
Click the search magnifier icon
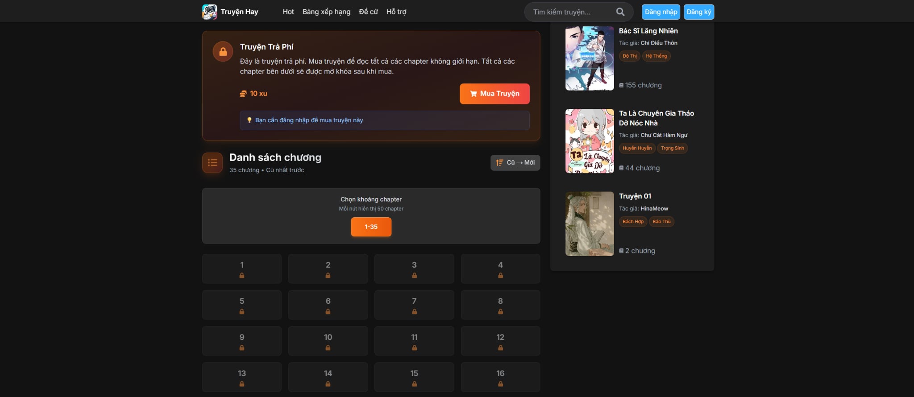[x=620, y=12]
